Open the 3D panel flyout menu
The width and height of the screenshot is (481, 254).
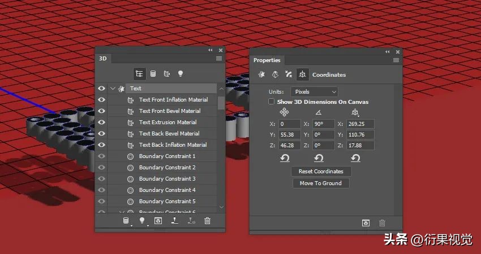219,58
